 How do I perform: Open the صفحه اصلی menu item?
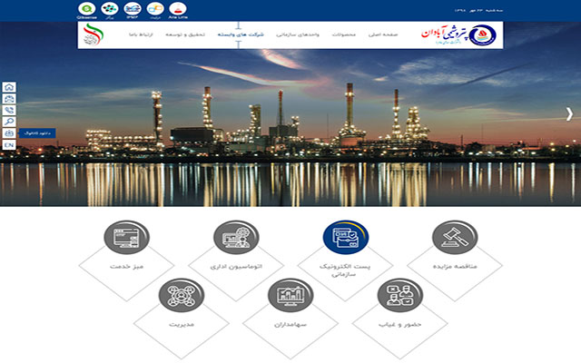pyautogui.click(x=383, y=34)
